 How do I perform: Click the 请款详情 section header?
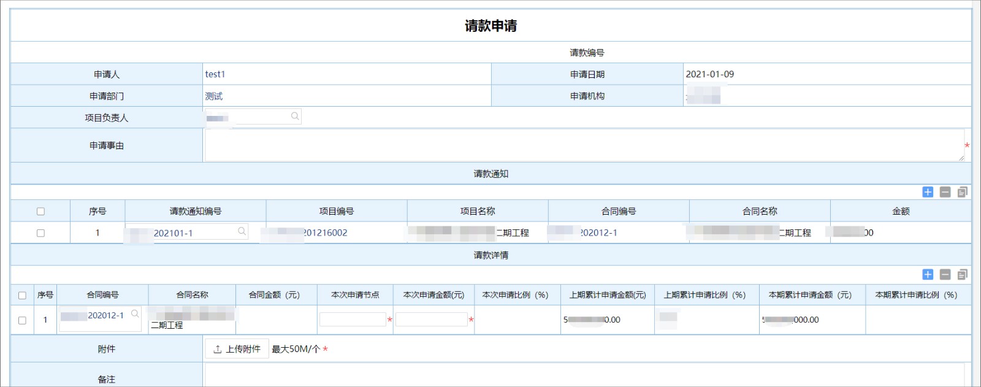tap(490, 255)
